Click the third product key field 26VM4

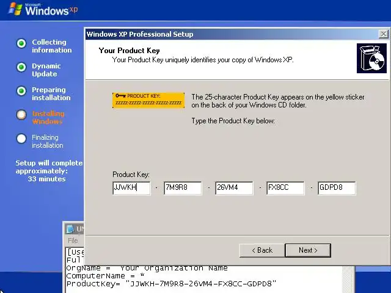coord(234,188)
